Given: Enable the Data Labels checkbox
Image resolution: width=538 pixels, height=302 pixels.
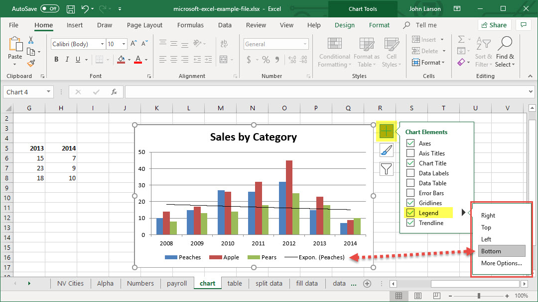Looking at the screenshot, I should [x=410, y=173].
